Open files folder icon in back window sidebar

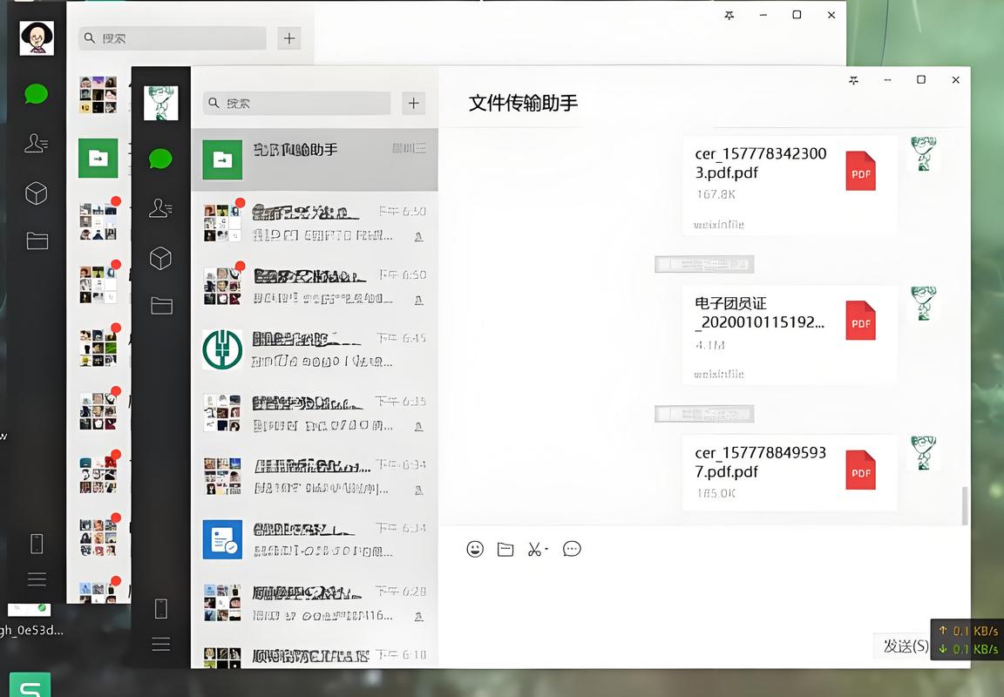click(x=37, y=240)
